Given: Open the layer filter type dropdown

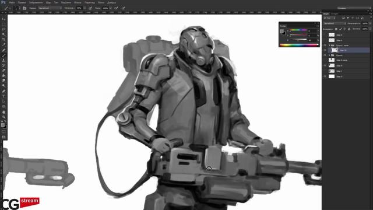Looking at the screenshot, I should pos(329,18).
